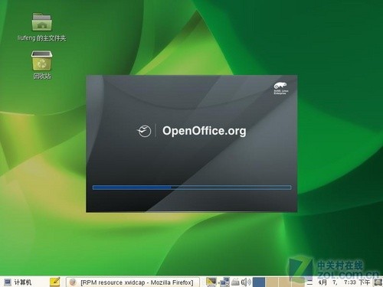Click the printer tray icon
The width and height of the screenshot is (383, 287).
coord(235,282)
